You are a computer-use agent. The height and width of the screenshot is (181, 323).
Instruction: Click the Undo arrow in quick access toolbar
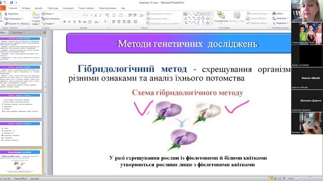5,3
